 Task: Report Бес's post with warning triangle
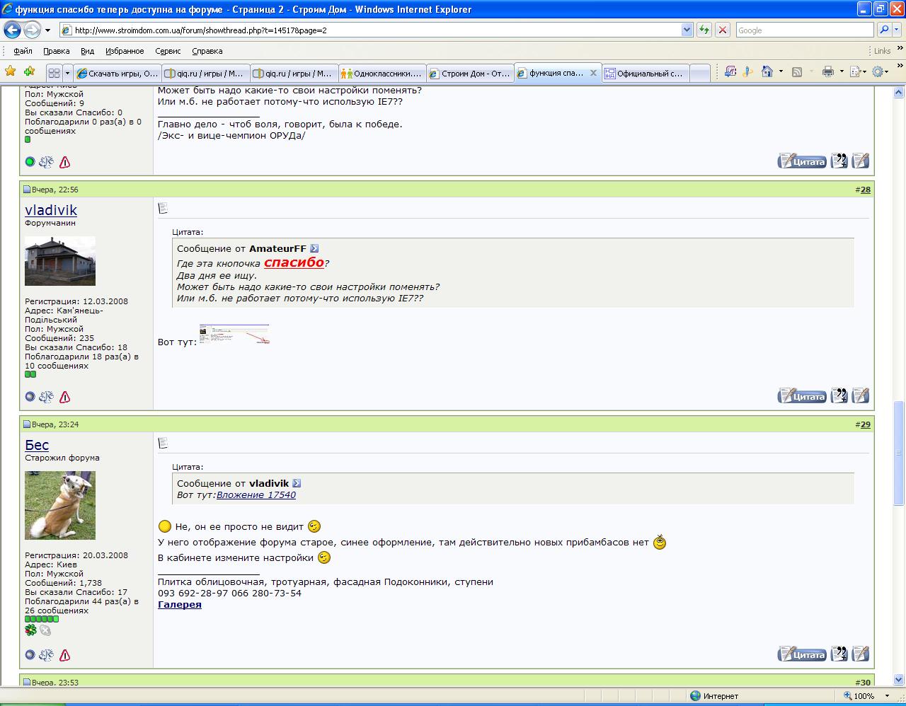(x=64, y=655)
